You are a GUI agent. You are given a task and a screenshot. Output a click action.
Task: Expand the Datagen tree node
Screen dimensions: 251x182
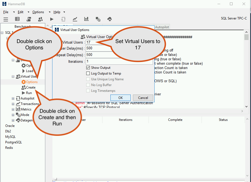pyautogui.click(x=13, y=121)
